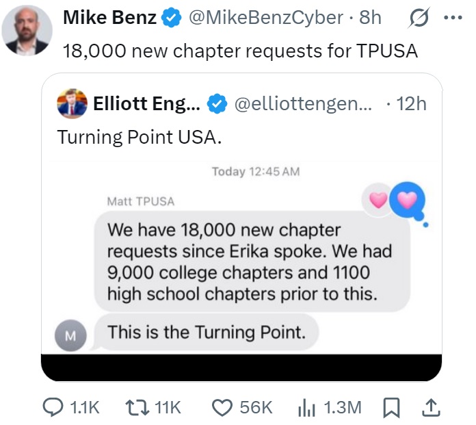The height and width of the screenshot is (425, 476).
Task: Click the reply comment icon
Action: click(x=53, y=407)
